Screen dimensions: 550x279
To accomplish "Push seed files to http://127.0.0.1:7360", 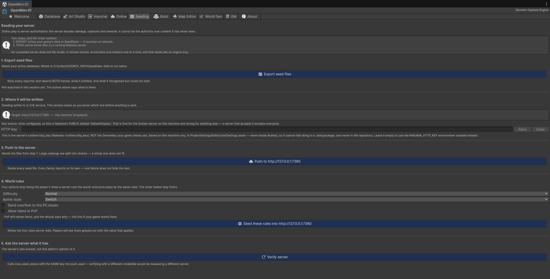I will click(x=274, y=162).
